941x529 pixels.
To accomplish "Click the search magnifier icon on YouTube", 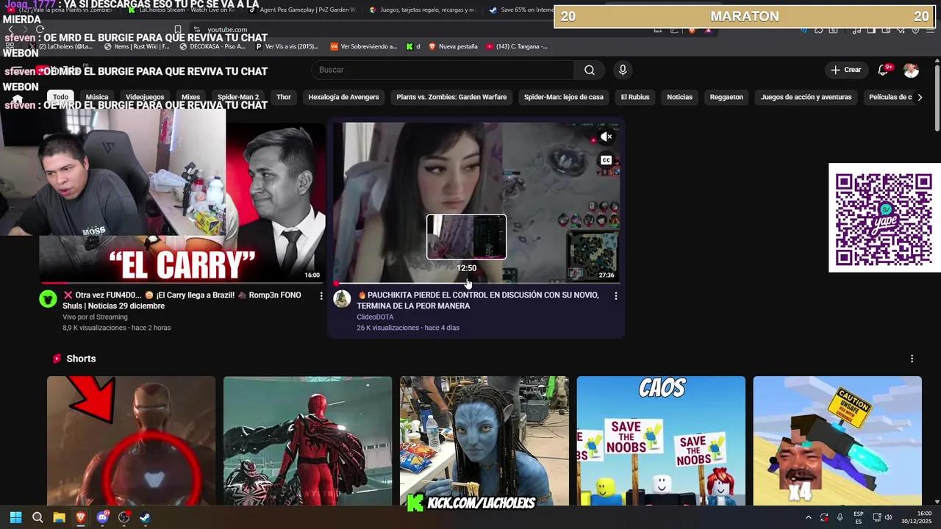I will [588, 70].
